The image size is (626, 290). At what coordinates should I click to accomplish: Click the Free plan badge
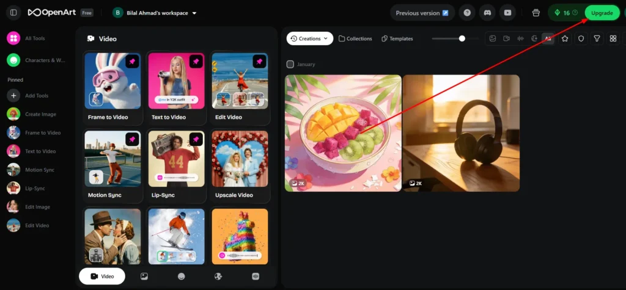point(87,13)
